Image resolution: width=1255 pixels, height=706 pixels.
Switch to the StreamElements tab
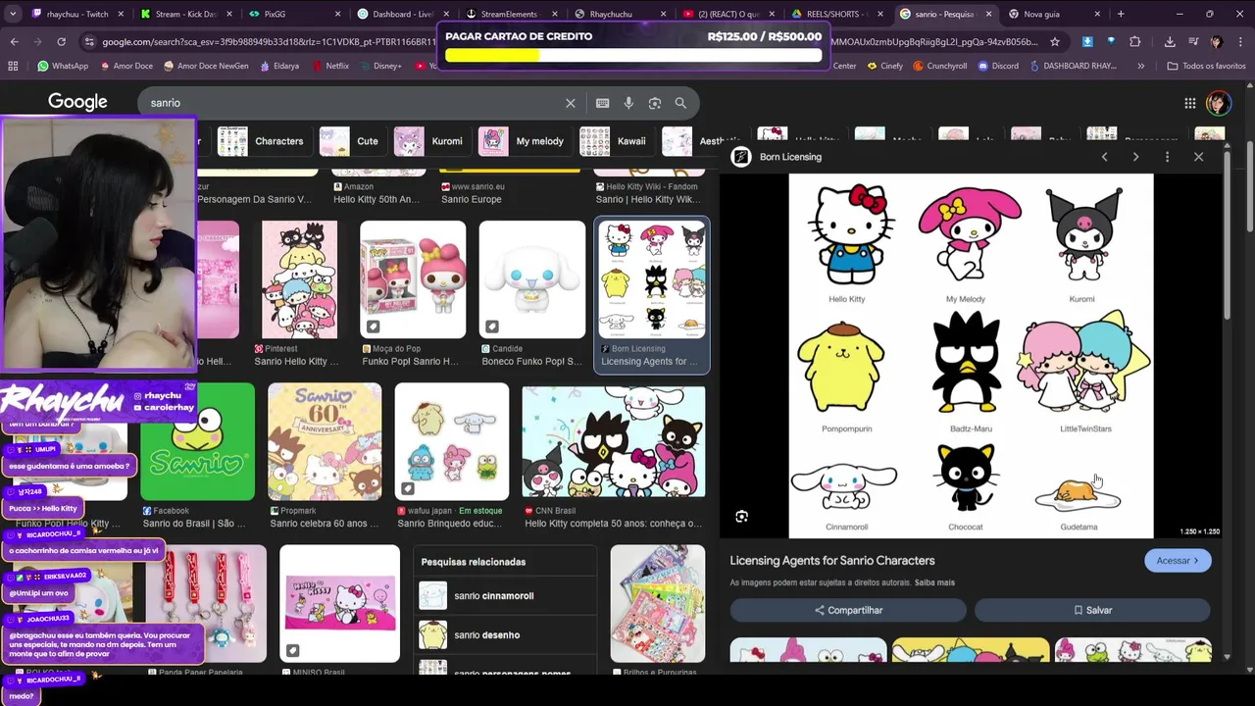pos(509,14)
